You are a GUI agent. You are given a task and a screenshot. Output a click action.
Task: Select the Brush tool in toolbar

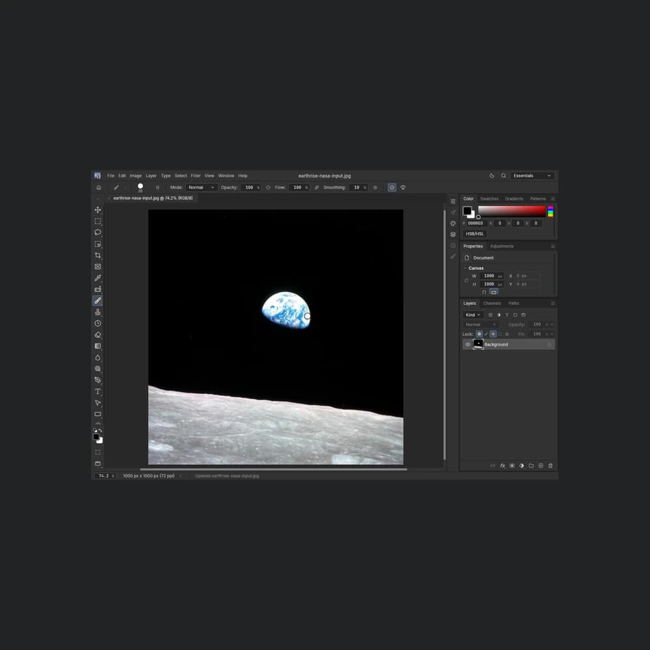(x=98, y=300)
